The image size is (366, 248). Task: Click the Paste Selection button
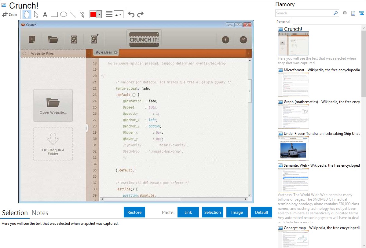(x=213, y=212)
